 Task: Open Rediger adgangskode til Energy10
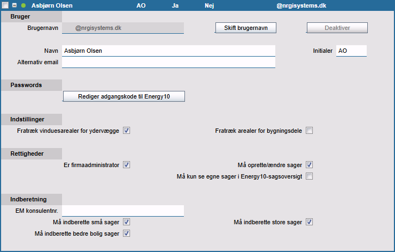[124, 96]
